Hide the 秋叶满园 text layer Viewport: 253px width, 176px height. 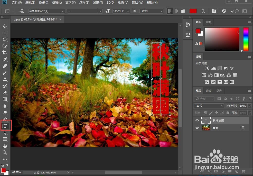[197, 120]
